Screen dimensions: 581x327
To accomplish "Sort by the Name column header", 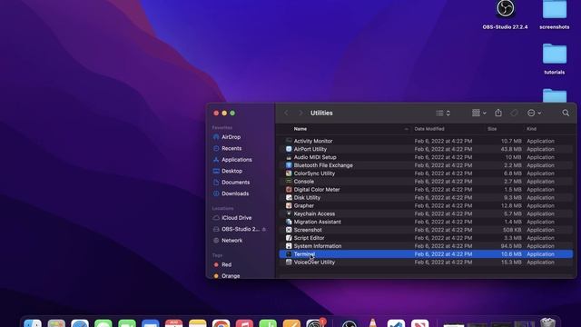I will (300, 129).
